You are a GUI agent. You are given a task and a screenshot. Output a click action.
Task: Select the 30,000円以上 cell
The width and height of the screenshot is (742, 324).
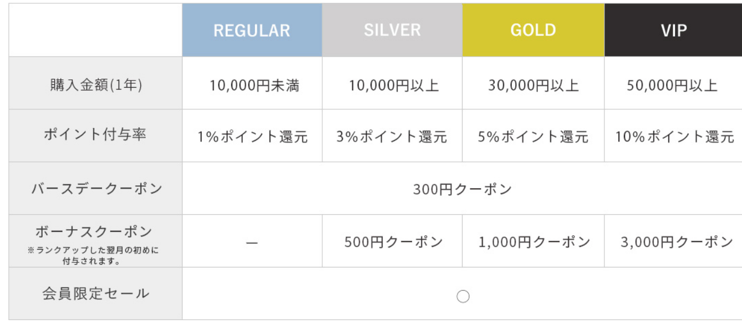point(533,85)
